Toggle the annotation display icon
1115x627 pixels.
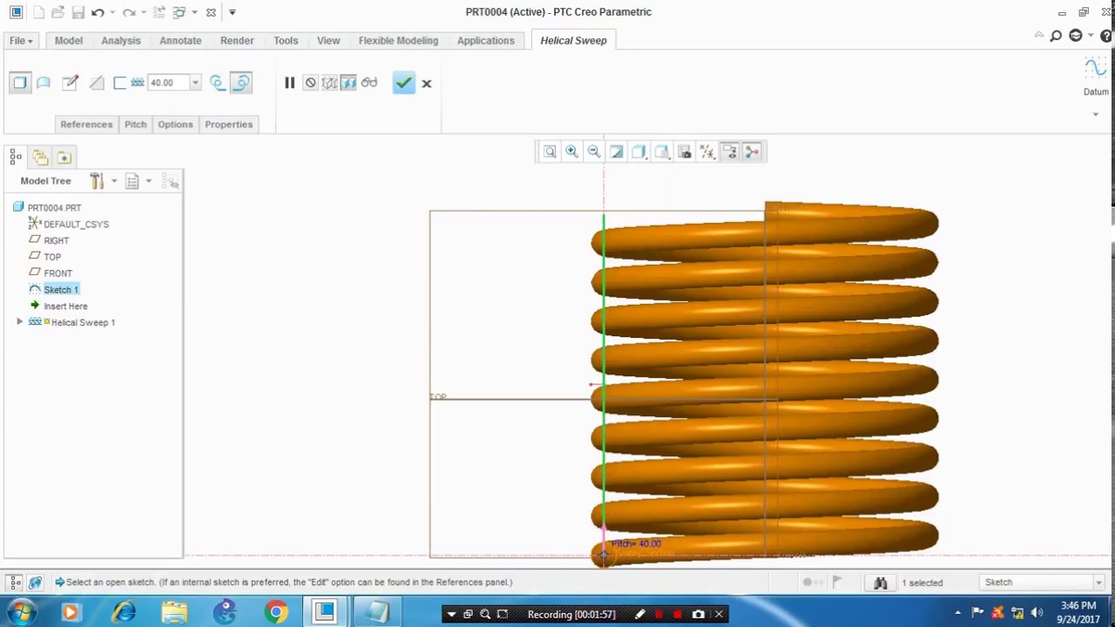pos(730,152)
